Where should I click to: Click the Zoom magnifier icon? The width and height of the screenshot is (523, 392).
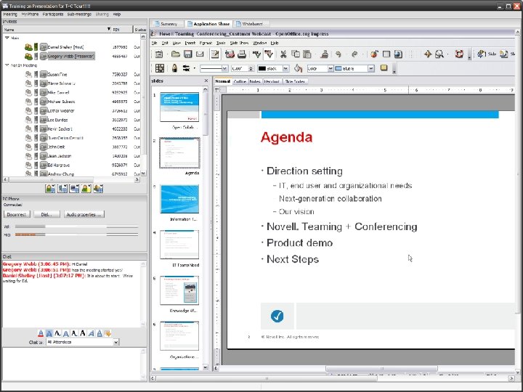coord(439,54)
